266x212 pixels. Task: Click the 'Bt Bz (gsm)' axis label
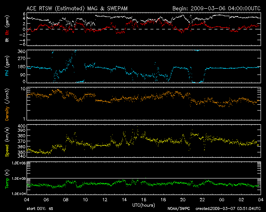click(x=7, y=29)
